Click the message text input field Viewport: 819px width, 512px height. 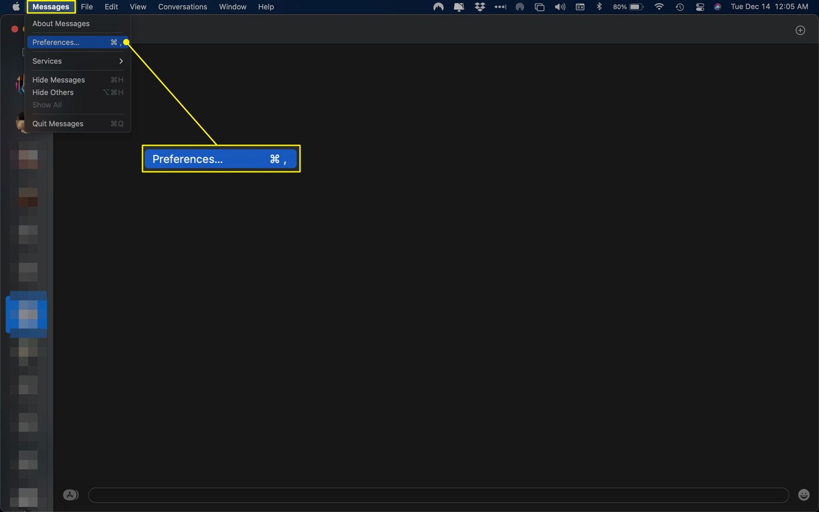tap(438, 495)
